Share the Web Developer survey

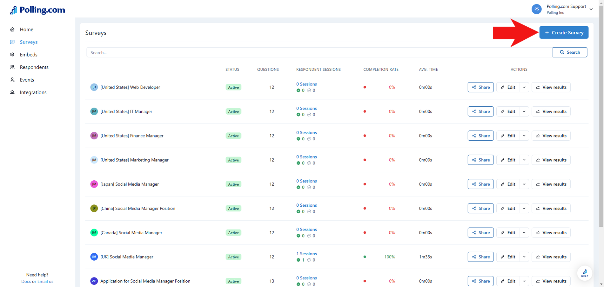tap(480, 87)
